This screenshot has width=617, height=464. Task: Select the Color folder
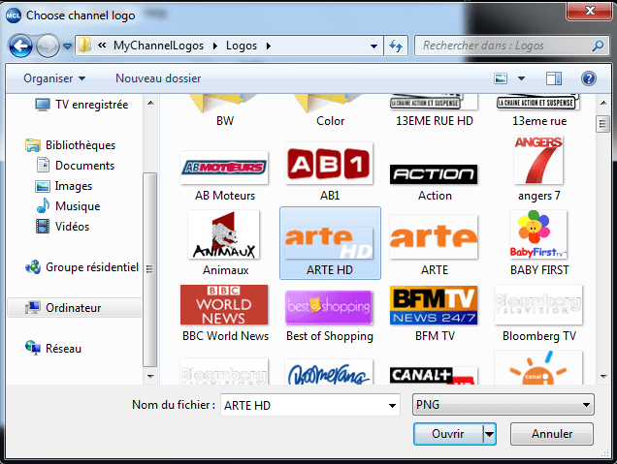[330, 110]
